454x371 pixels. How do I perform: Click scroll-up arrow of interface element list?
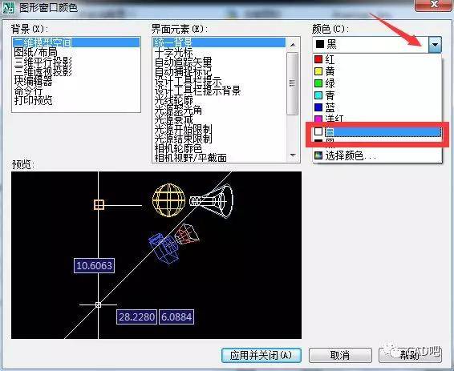pos(293,45)
